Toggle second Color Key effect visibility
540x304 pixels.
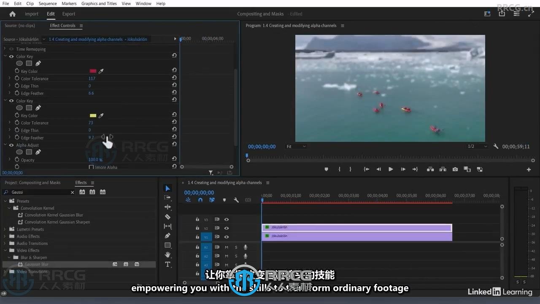pyautogui.click(x=11, y=101)
